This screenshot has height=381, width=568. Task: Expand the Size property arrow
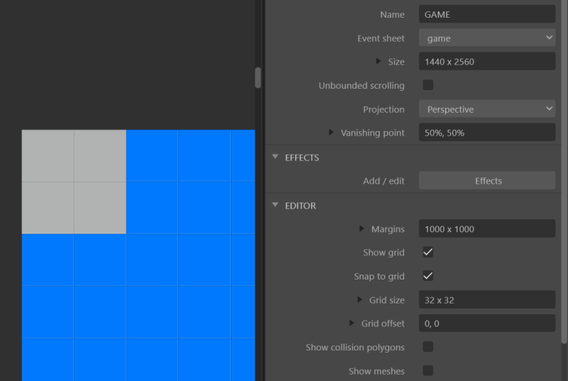tap(378, 61)
